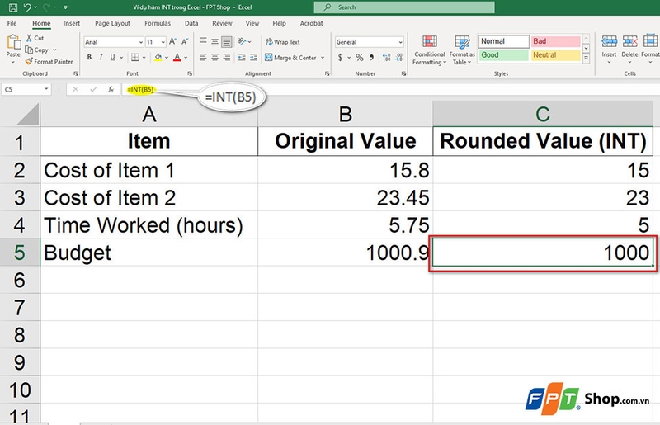Click the Fill Color bucket swatch
This screenshot has height=425, width=660.
coord(158,58)
